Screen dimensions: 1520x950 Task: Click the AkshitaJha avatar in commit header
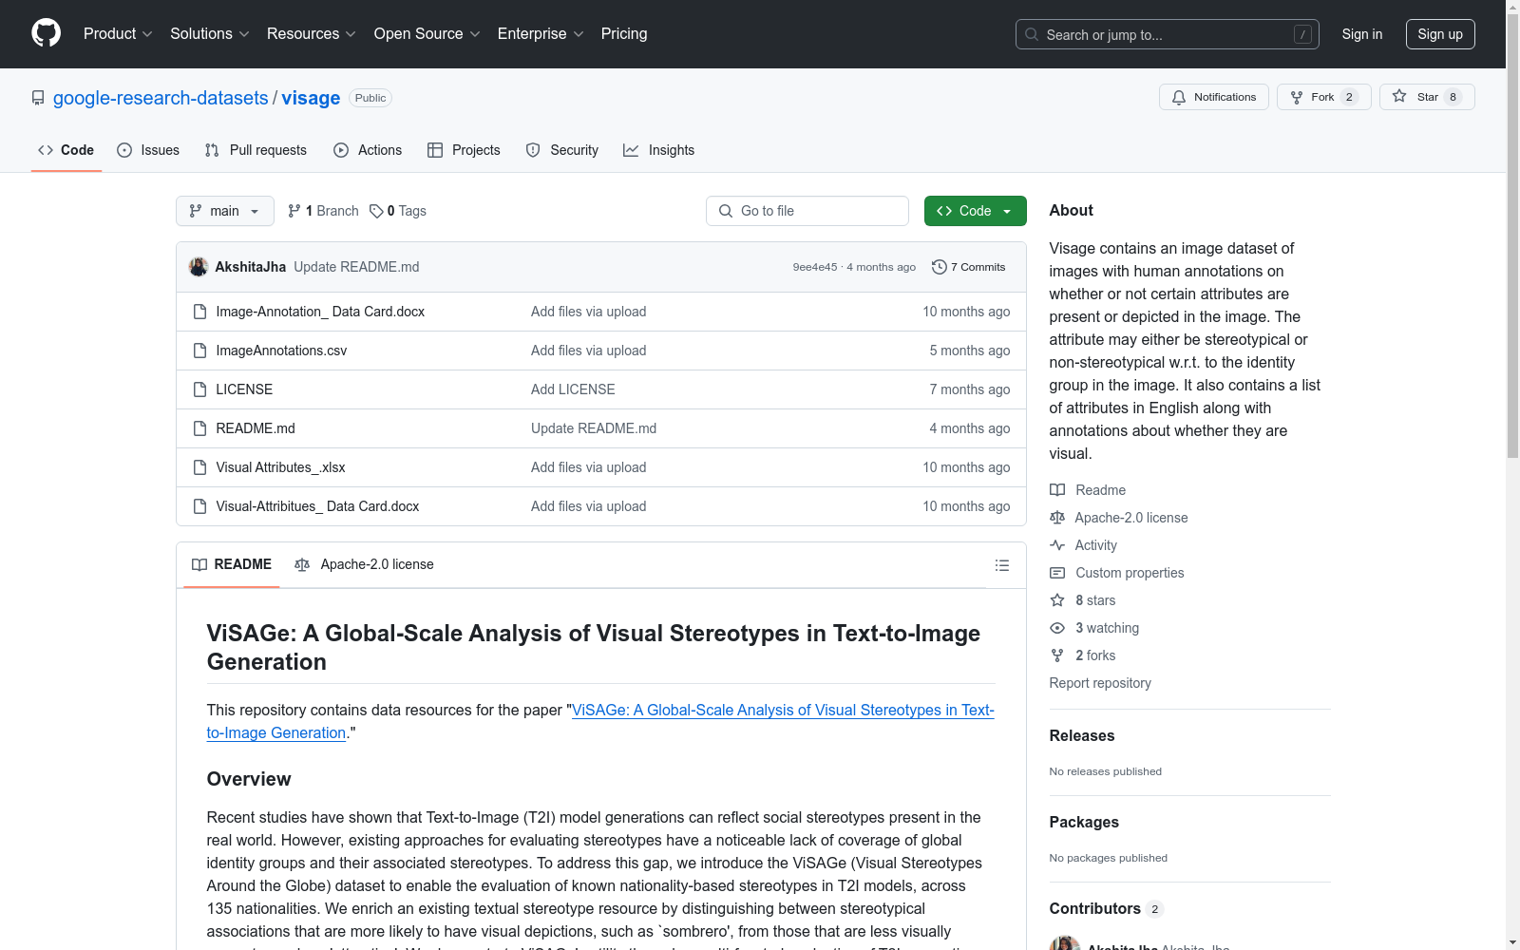point(199,267)
